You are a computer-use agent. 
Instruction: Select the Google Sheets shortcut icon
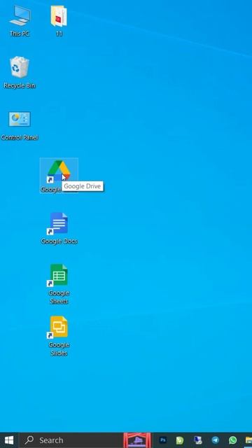(59, 275)
